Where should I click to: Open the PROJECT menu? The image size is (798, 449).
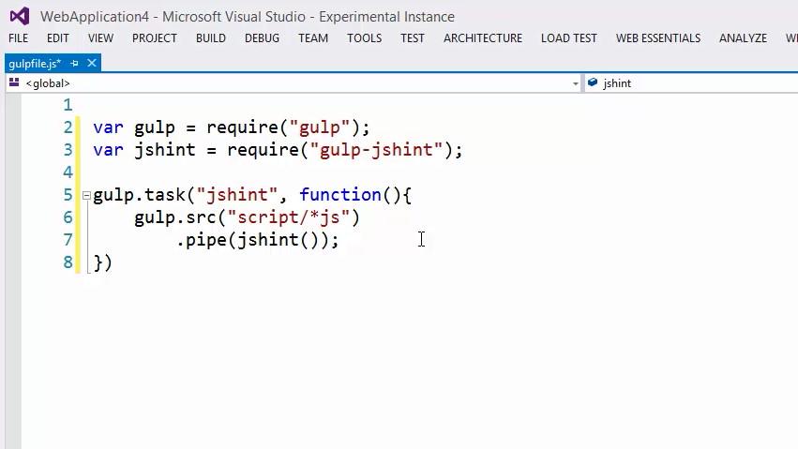[x=155, y=38]
